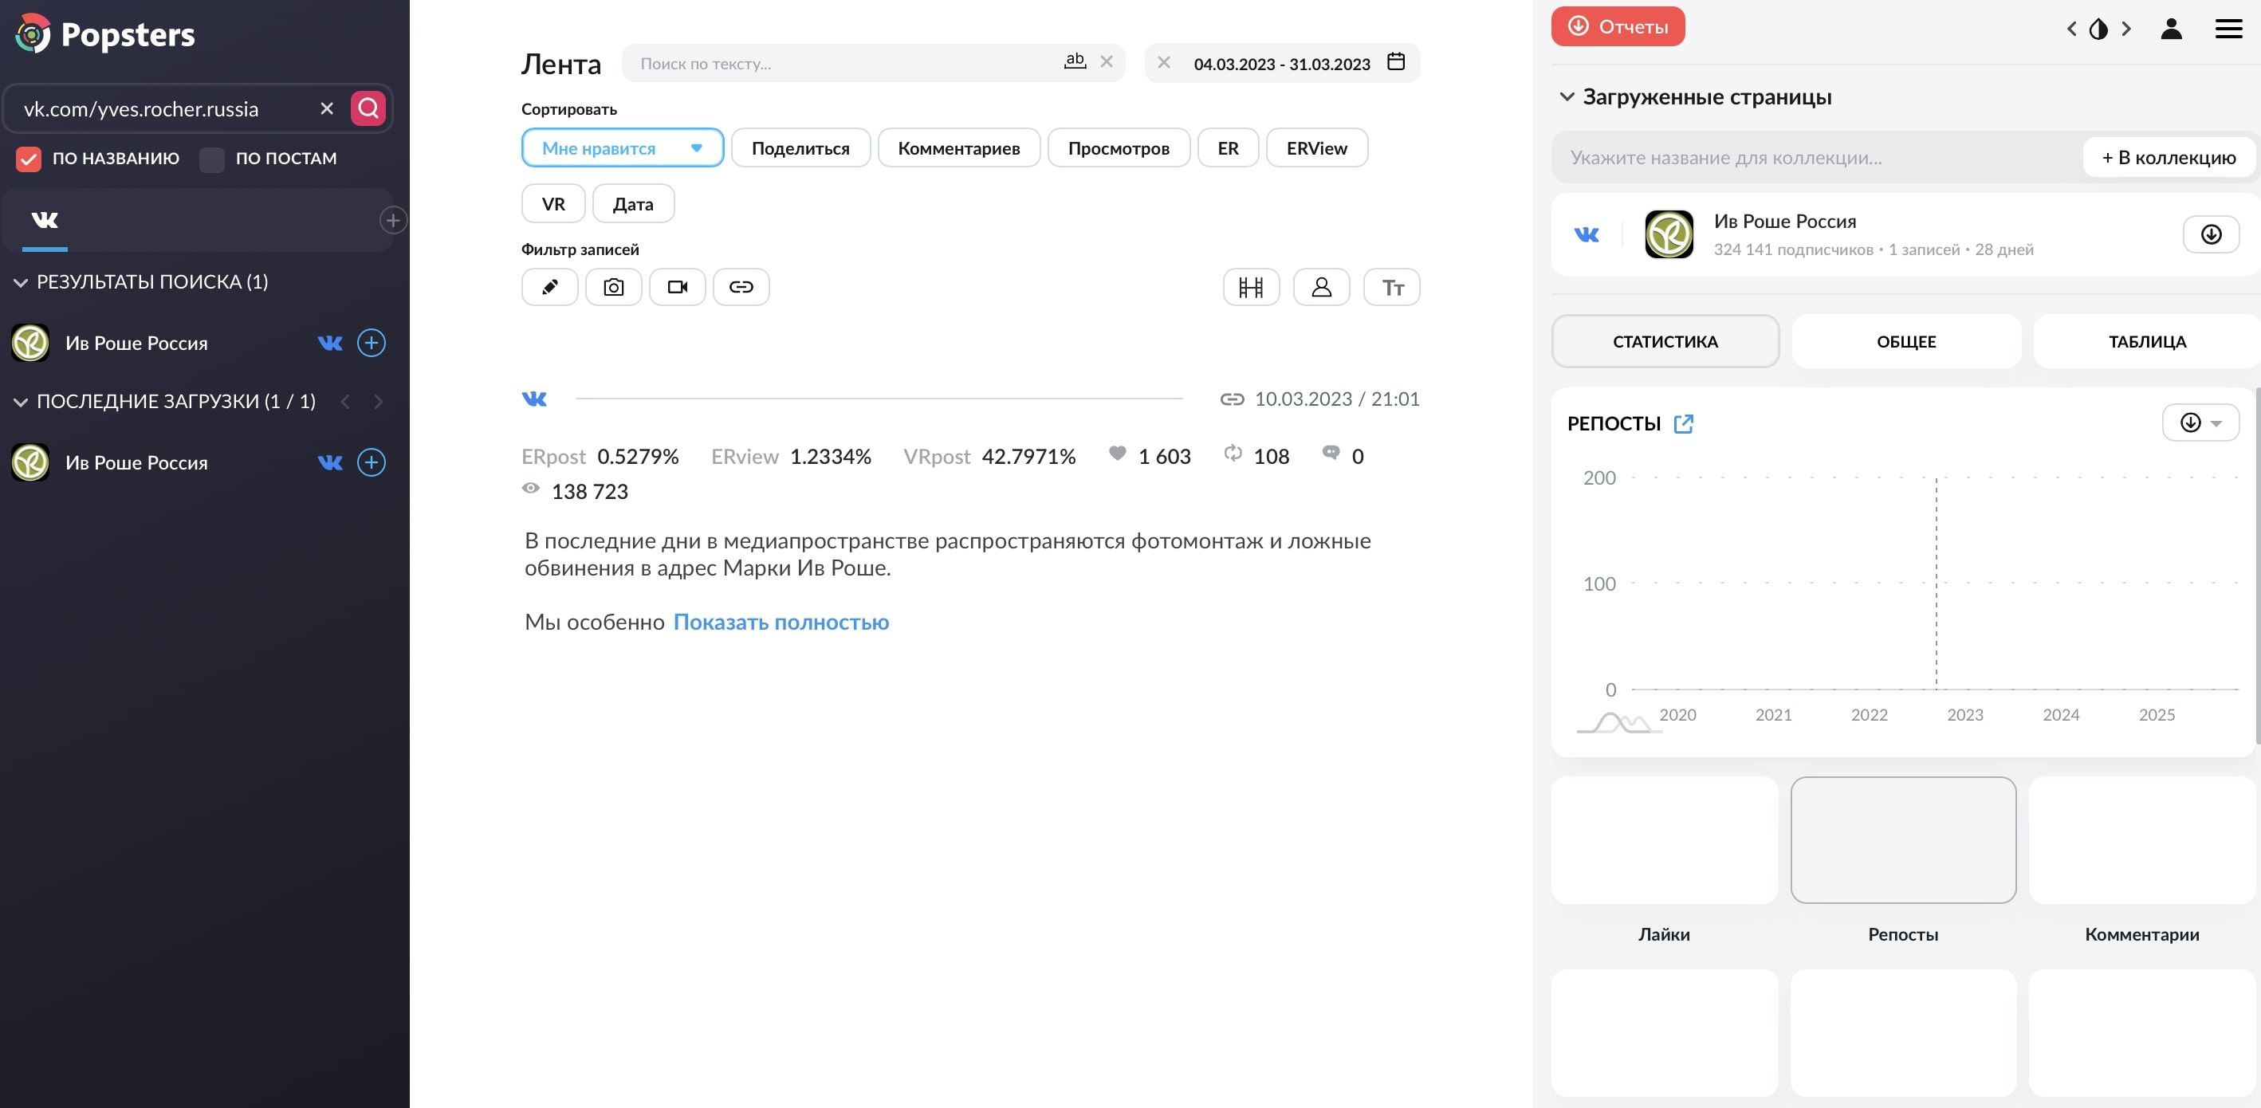The image size is (2261, 1108).
Task: Toggle whole-word match 'ab' icon
Action: 1075,61
